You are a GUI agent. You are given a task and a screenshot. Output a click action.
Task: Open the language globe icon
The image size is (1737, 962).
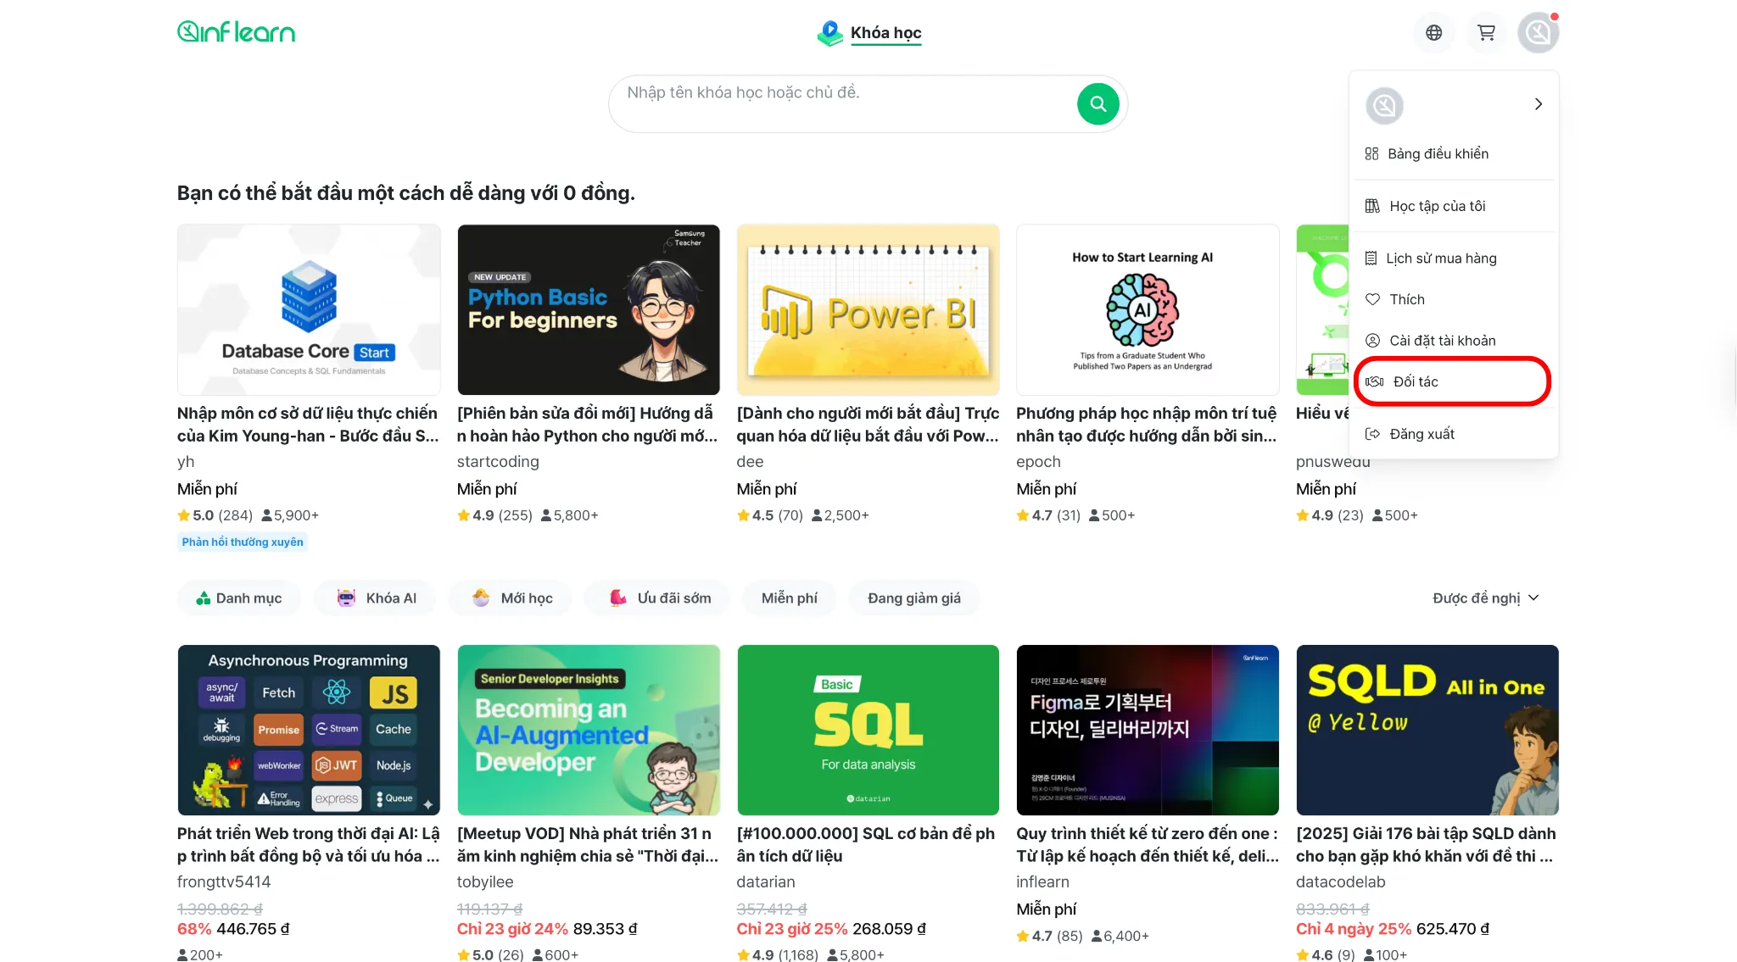pyautogui.click(x=1433, y=32)
